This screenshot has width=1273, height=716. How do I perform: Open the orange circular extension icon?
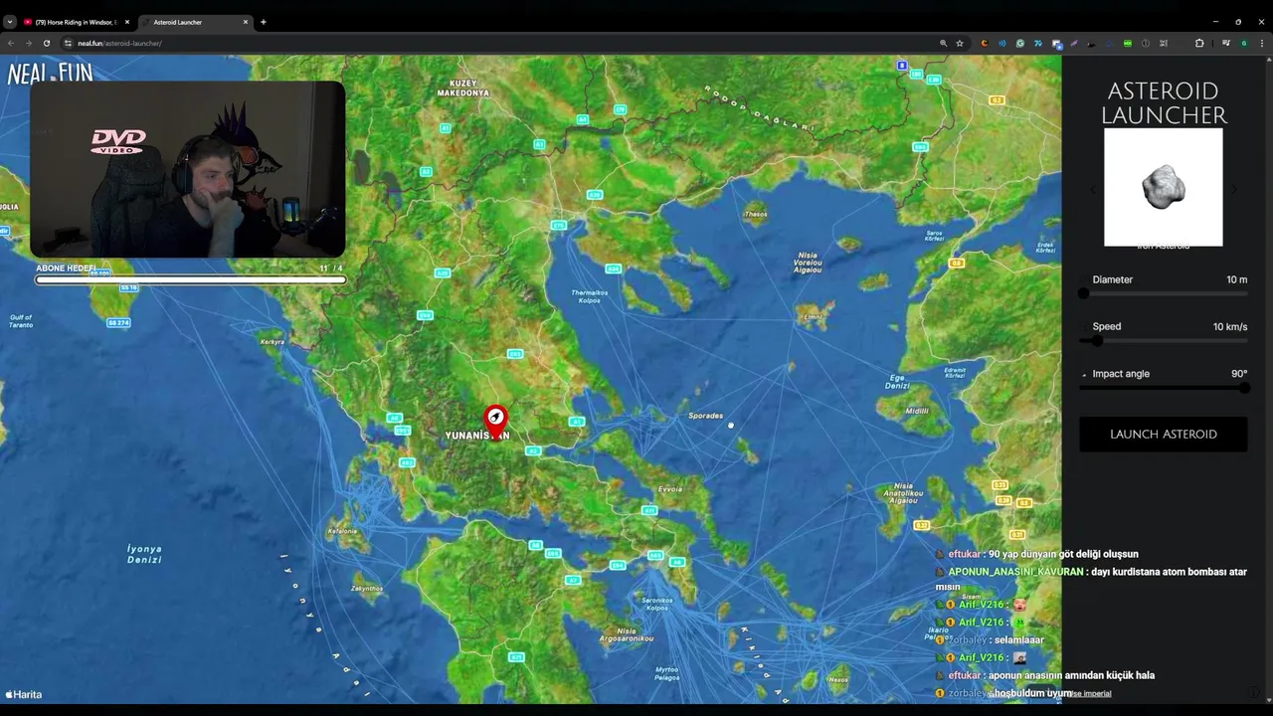point(985,43)
